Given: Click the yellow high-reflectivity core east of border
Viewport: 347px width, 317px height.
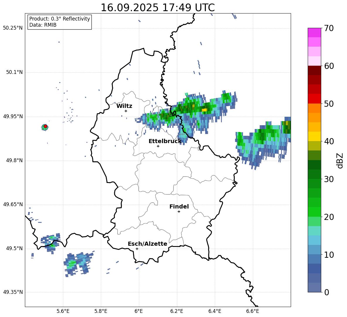Looking at the screenshot, I should (x=204, y=110).
